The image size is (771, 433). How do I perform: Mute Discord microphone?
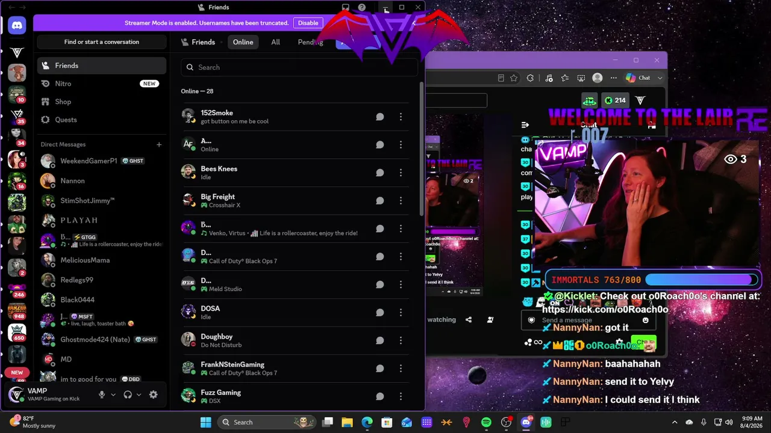pos(102,395)
